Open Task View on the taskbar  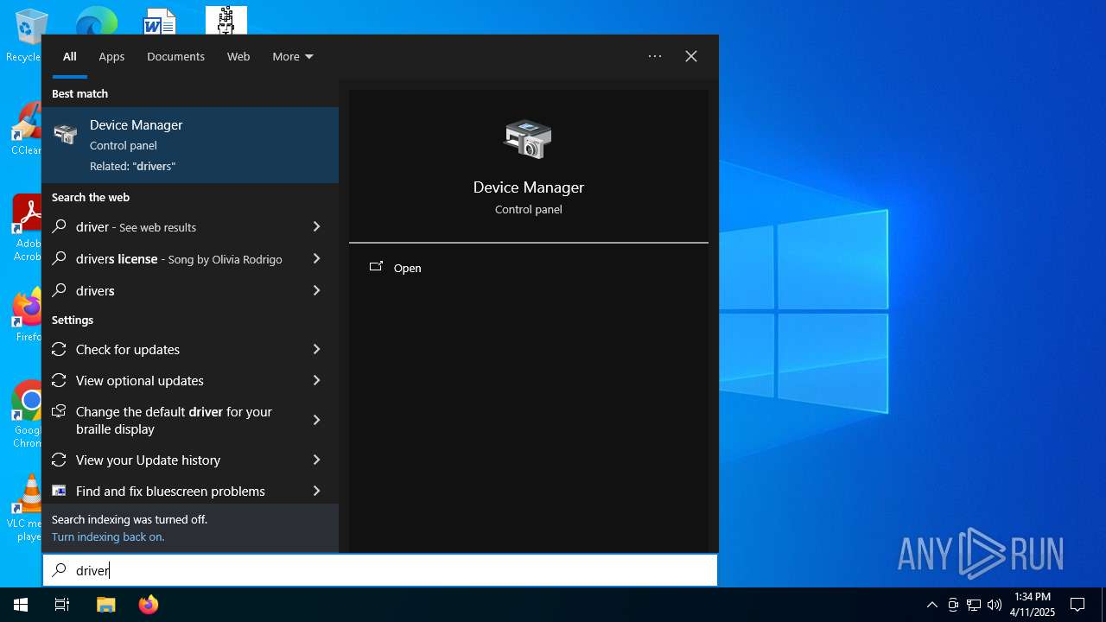62,605
